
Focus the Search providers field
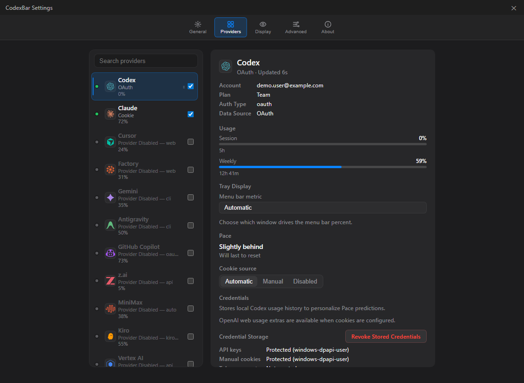tap(146, 61)
